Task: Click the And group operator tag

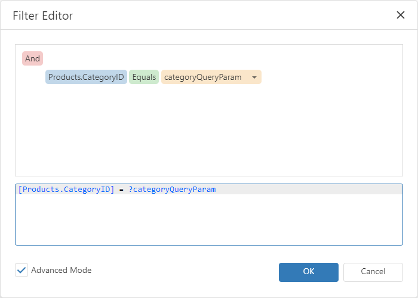Action: tap(32, 58)
